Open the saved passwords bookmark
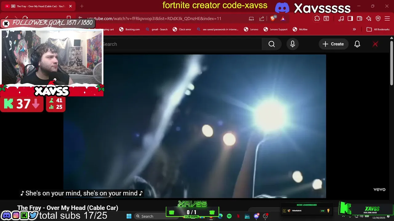This screenshot has height=221, width=394. pos(217,29)
